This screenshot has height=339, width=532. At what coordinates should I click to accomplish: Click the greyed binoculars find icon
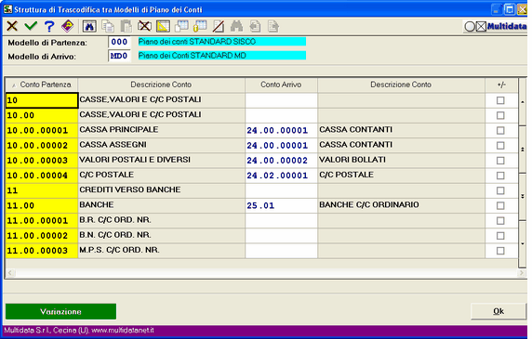(236, 26)
